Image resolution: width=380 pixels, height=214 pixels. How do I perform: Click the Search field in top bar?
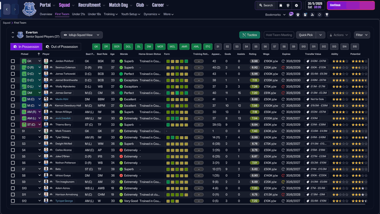click(x=266, y=5)
